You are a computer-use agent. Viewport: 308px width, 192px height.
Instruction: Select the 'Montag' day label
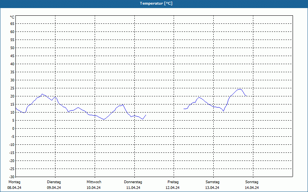(x=14, y=182)
